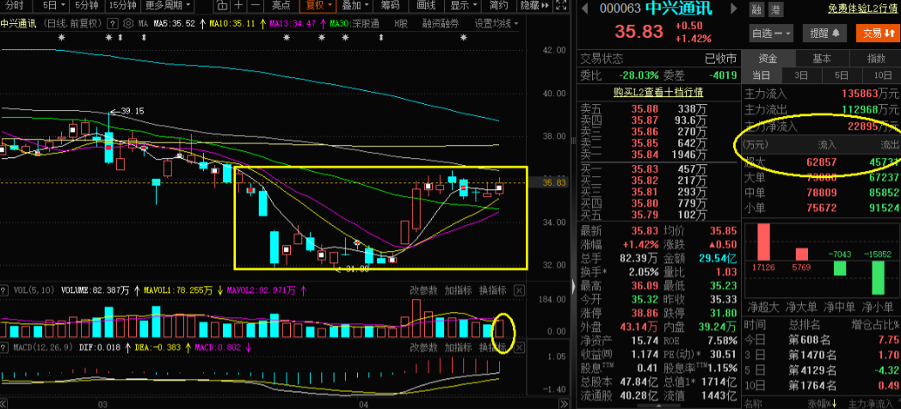Click the 港 Hong Kong connect badge icon

click(x=775, y=9)
